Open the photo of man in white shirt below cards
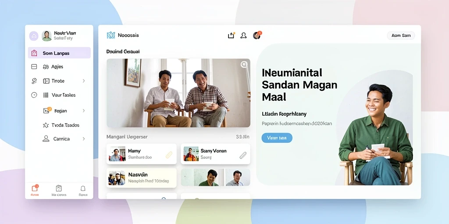 pyautogui.click(x=238, y=178)
